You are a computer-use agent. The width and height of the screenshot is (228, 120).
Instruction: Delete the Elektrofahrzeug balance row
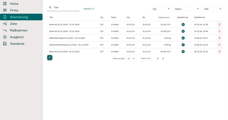coord(219,38)
